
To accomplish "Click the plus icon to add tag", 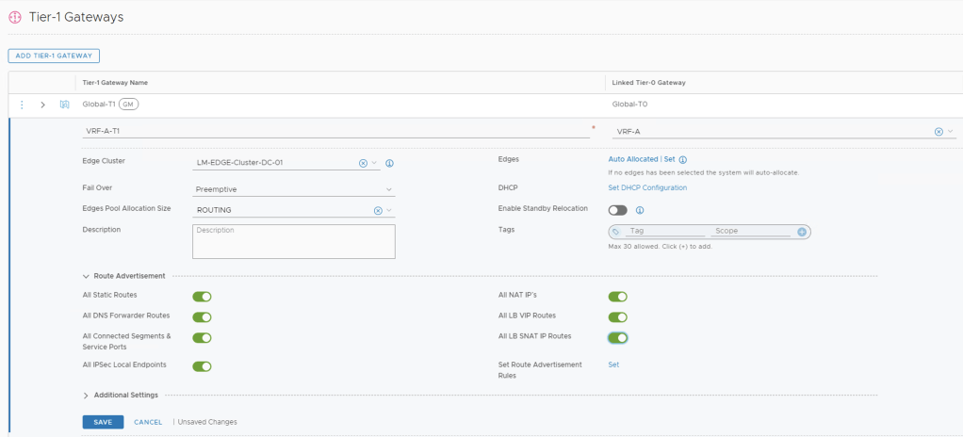I will click(802, 231).
